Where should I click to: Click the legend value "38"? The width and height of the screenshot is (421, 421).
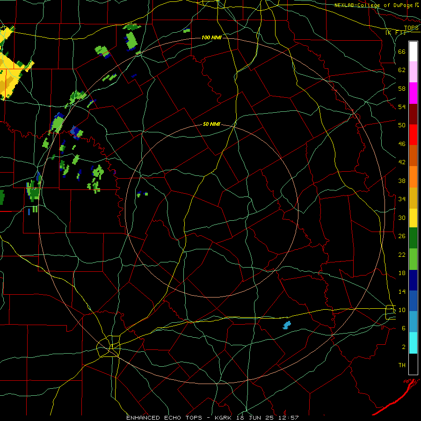pos(402,181)
